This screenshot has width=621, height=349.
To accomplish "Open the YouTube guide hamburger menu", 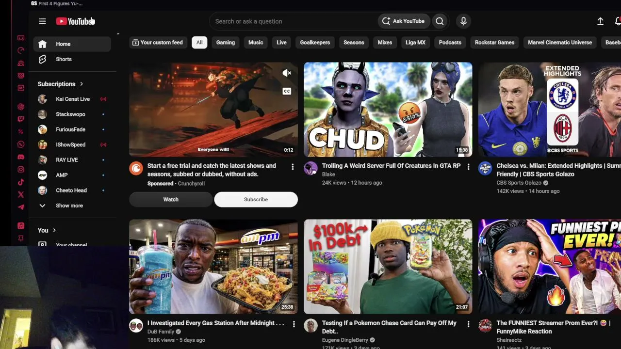I will 42,21.
